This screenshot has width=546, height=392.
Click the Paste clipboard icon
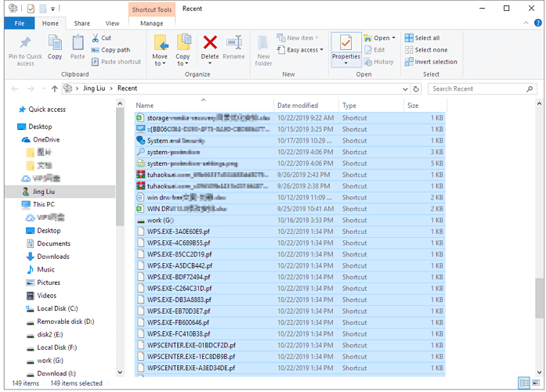click(x=78, y=43)
